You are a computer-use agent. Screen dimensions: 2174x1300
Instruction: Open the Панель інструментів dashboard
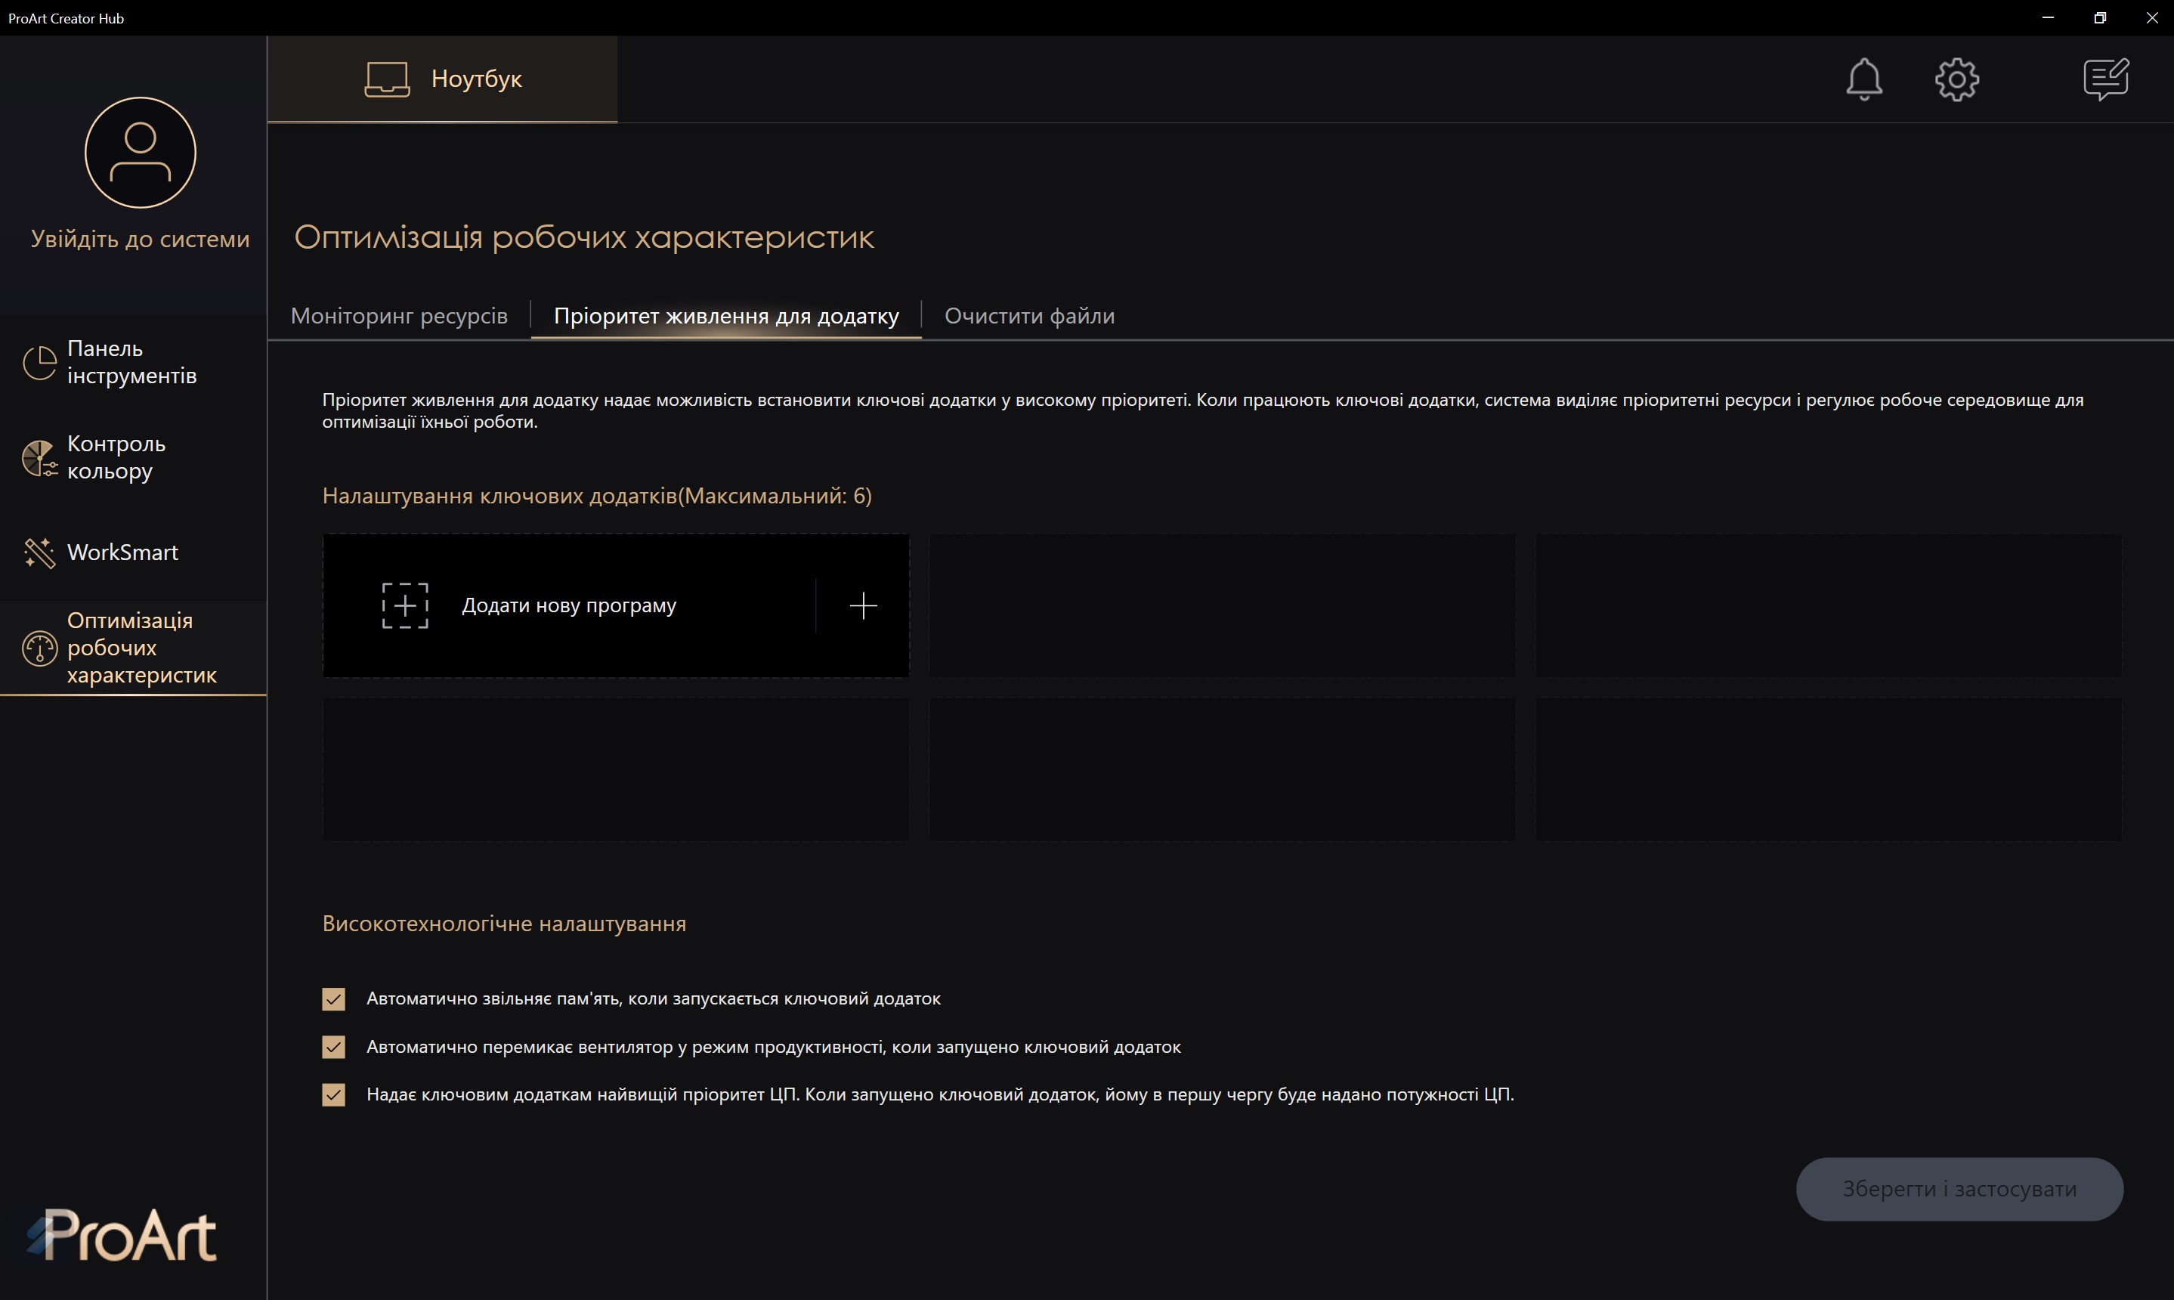pyautogui.click(x=131, y=362)
